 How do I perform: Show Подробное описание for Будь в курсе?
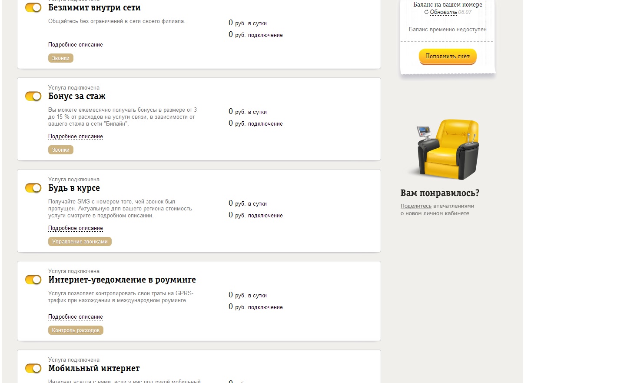point(76,228)
